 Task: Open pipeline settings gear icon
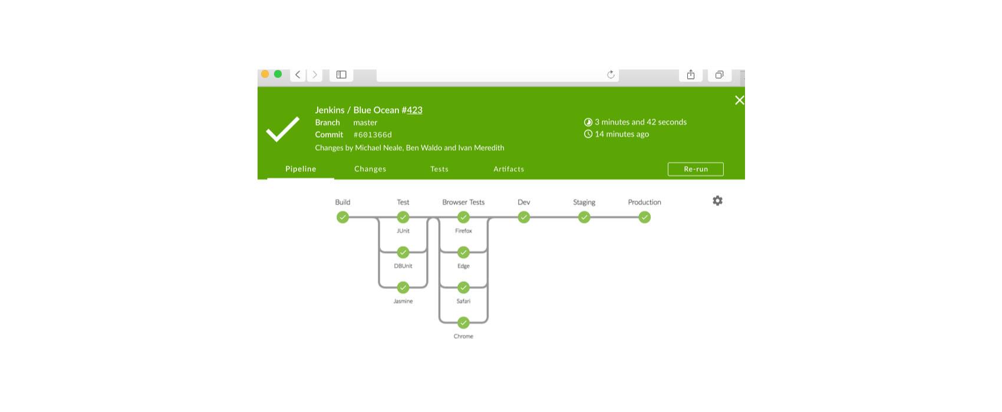point(717,201)
